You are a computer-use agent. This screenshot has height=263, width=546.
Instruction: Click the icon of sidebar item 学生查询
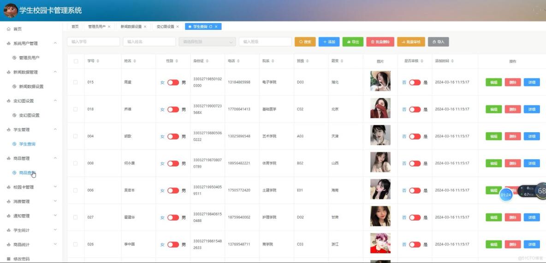pos(14,144)
